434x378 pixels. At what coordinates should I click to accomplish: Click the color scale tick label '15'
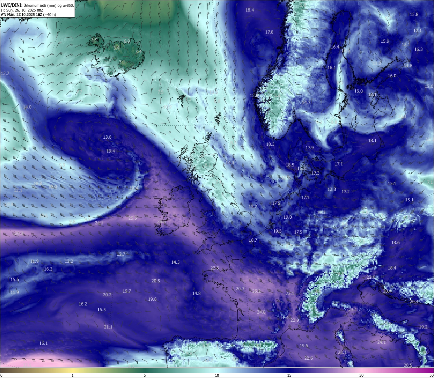[x=289, y=375]
